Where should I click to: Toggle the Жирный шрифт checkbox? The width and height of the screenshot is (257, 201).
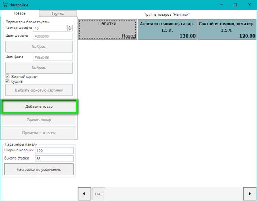tap(7, 77)
